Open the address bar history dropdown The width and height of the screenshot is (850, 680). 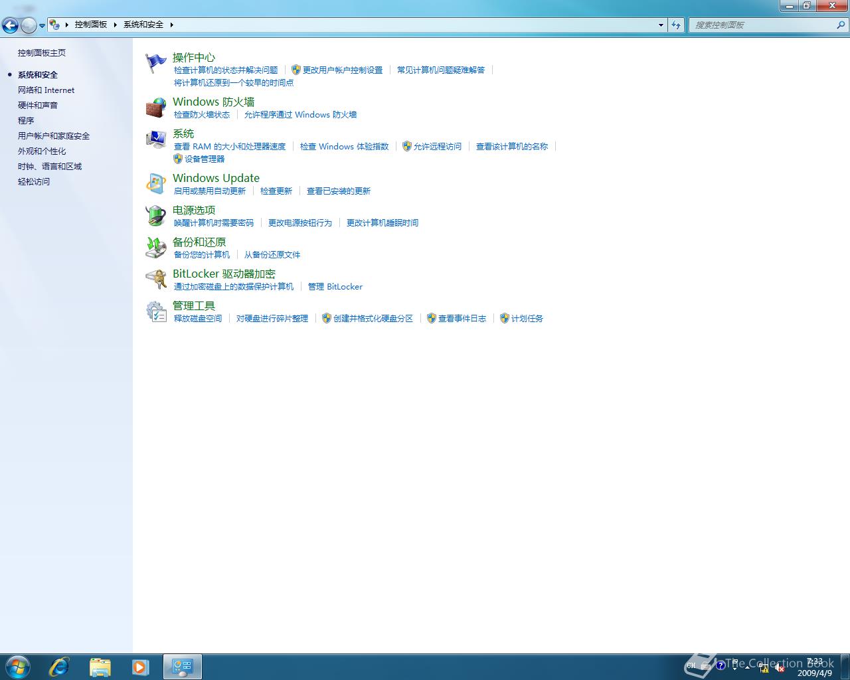(661, 25)
